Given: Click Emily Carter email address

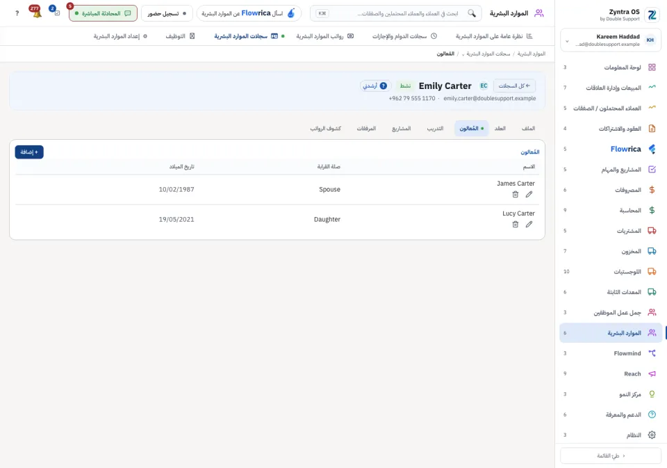Looking at the screenshot, I should click(490, 98).
